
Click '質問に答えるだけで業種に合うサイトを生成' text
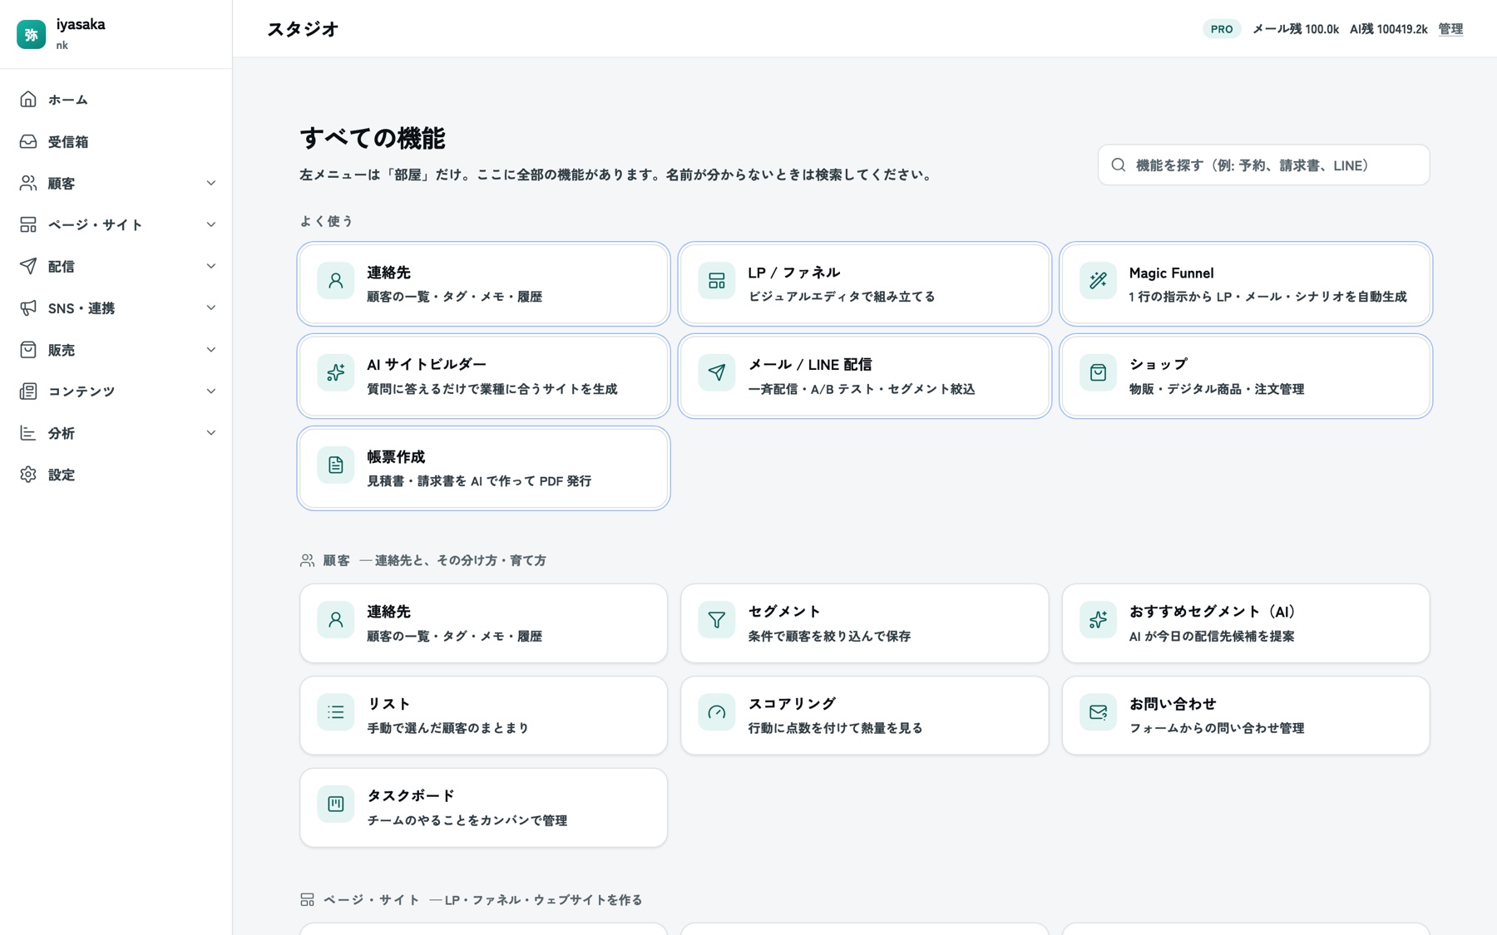[492, 389]
